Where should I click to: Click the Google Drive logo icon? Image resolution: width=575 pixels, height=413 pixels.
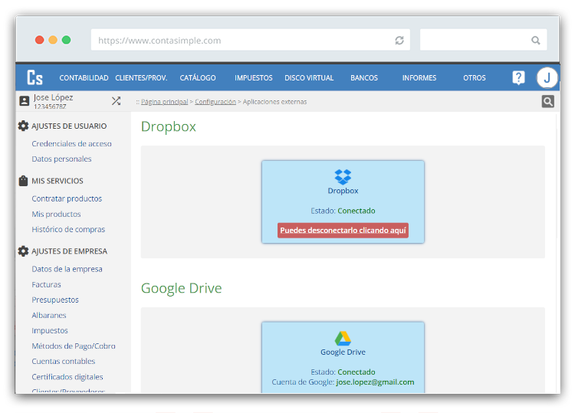click(x=343, y=338)
